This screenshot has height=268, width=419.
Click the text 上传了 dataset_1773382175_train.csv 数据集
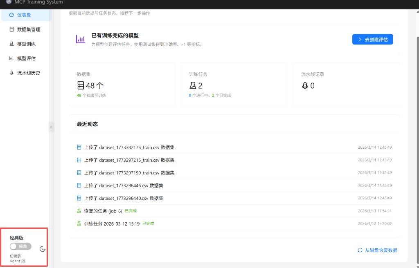coord(129,147)
